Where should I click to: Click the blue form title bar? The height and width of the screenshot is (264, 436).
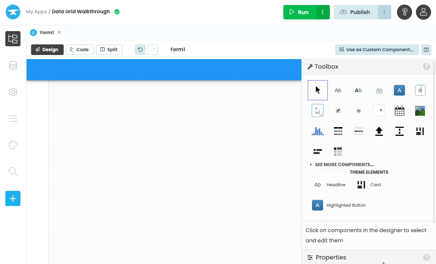tap(164, 70)
